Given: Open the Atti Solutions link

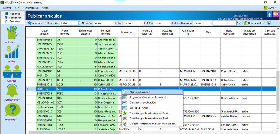Looking at the screenshot, I should [240, 15].
